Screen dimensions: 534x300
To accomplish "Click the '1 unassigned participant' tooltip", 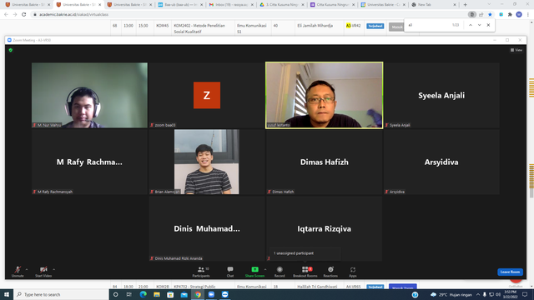I will pyautogui.click(x=305, y=253).
